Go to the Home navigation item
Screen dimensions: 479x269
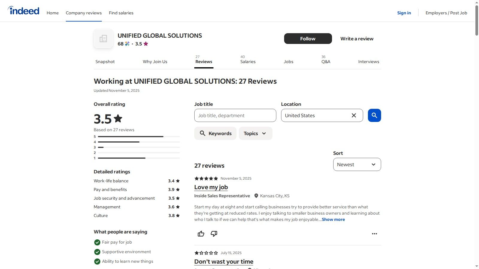[x=53, y=13]
